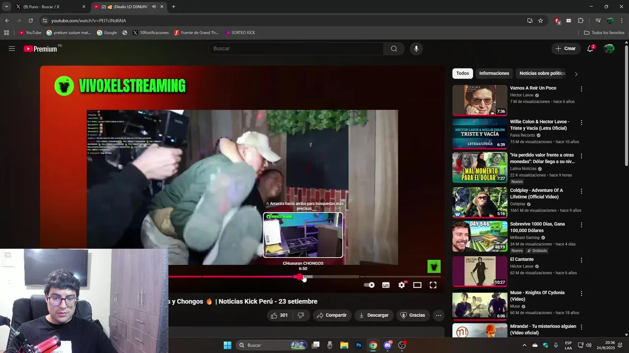Open the YouTube bookmark
Screen dimensions: 629x353
tap(30, 33)
